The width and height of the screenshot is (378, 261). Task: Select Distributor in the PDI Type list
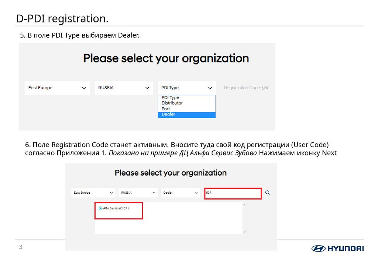tap(186, 103)
